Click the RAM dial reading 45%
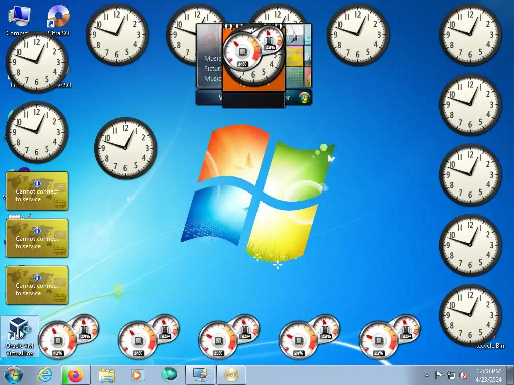 85,329
